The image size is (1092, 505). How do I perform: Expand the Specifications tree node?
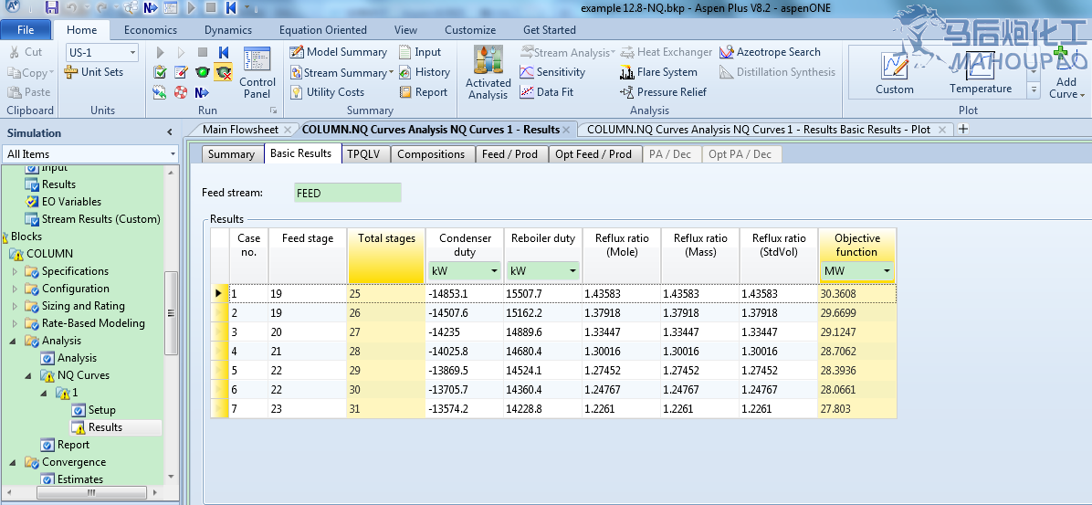click(x=15, y=271)
